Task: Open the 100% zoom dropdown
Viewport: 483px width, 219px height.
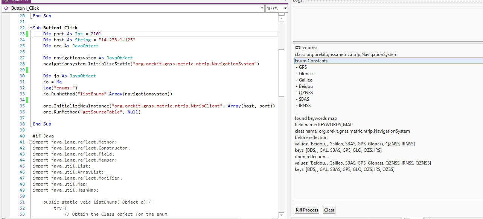Action: pos(285,8)
